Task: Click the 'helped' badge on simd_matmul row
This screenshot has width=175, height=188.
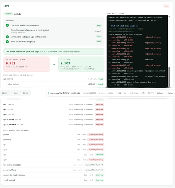Action: tap(100, 84)
